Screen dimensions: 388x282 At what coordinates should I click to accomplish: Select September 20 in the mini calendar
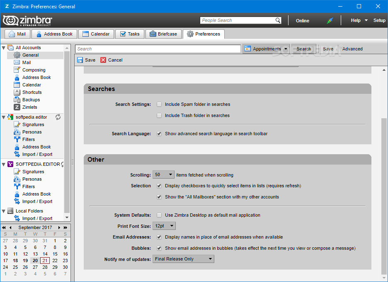tap(35, 260)
